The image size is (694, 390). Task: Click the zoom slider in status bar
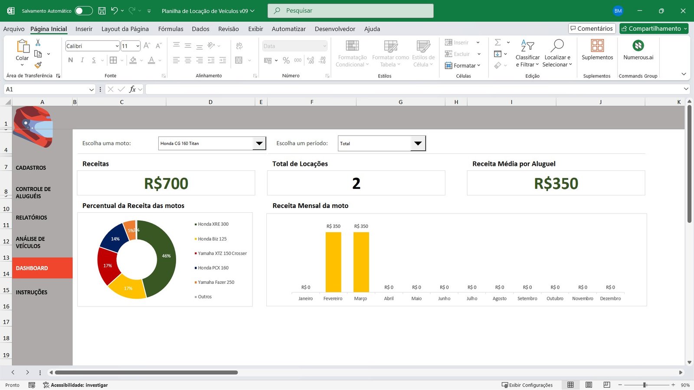pos(645,385)
